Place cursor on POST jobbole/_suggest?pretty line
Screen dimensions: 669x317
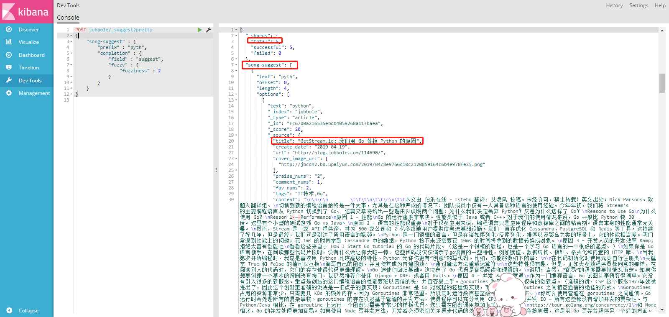tap(114, 30)
